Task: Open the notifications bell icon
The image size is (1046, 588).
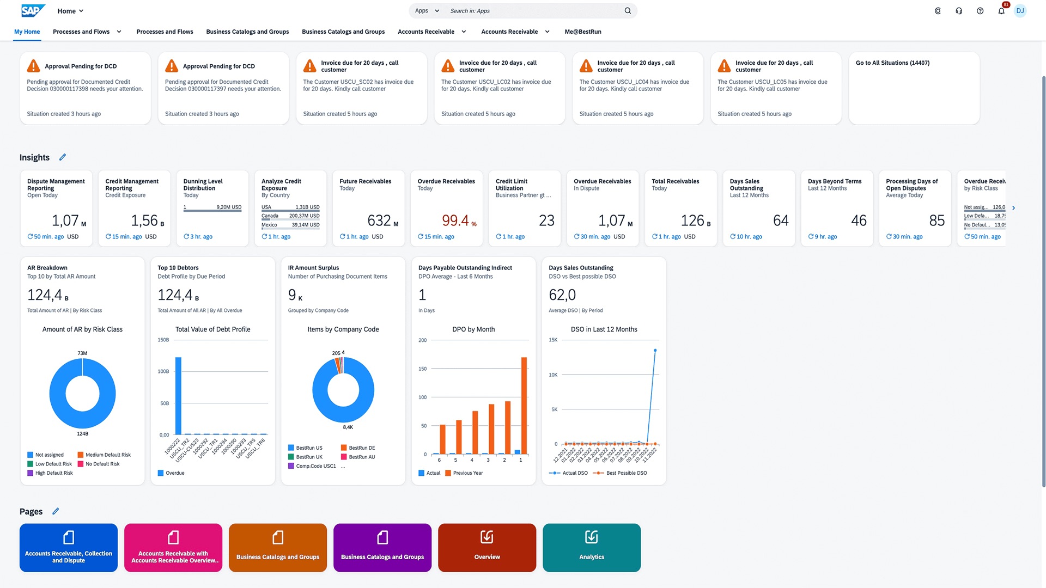Action: (x=1001, y=10)
